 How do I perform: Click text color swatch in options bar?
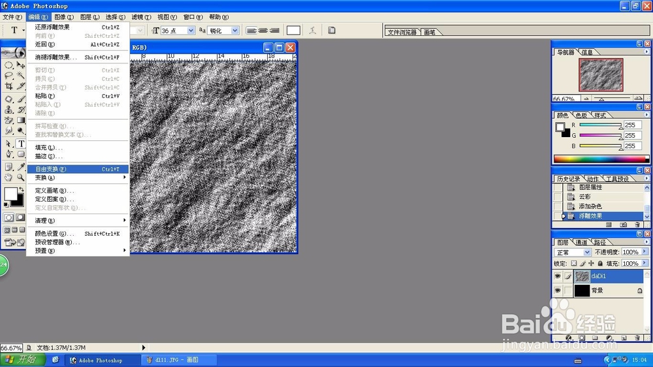pyautogui.click(x=293, y=31)
